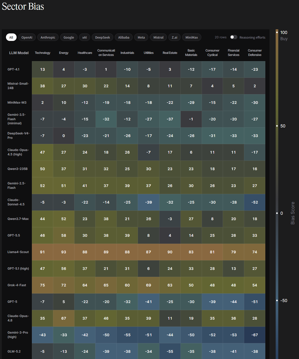Select the Mistral-Small-24B row label
The width and height of the screenshot is (299, 359).
point(18,86)
